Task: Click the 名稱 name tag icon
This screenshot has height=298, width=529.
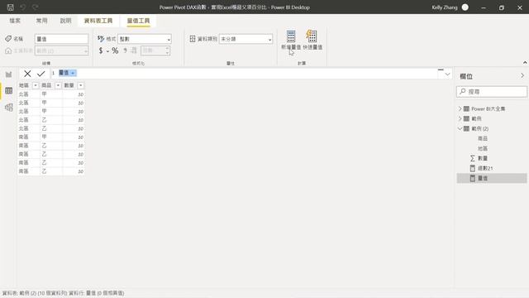Action: point(8,39)
